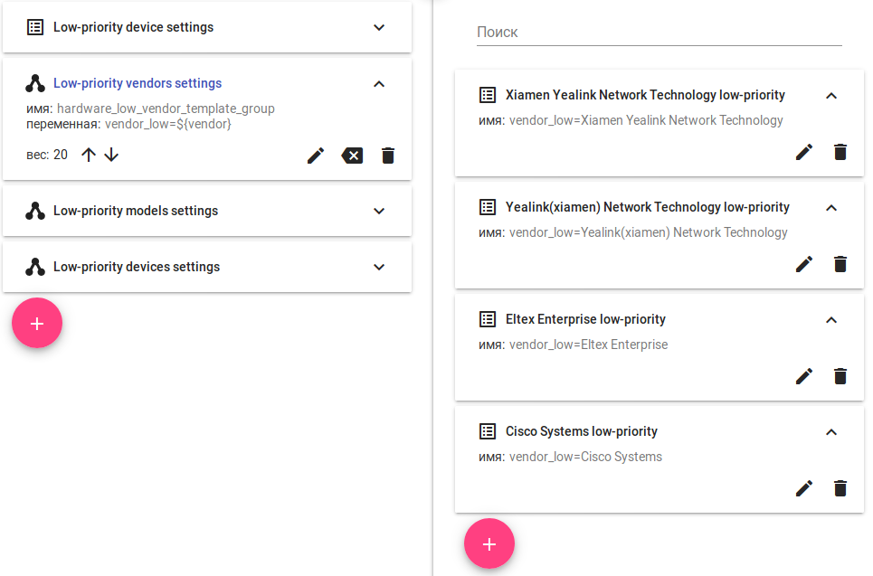
Task: Decrease weight with the down arrow
Action: point(111,155)
